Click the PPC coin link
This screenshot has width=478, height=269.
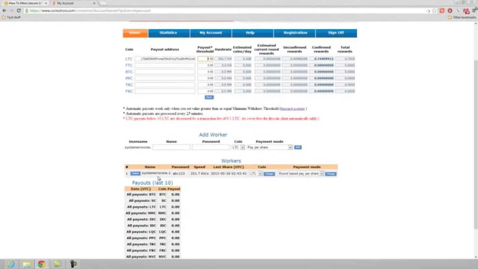tap(129, 78)
